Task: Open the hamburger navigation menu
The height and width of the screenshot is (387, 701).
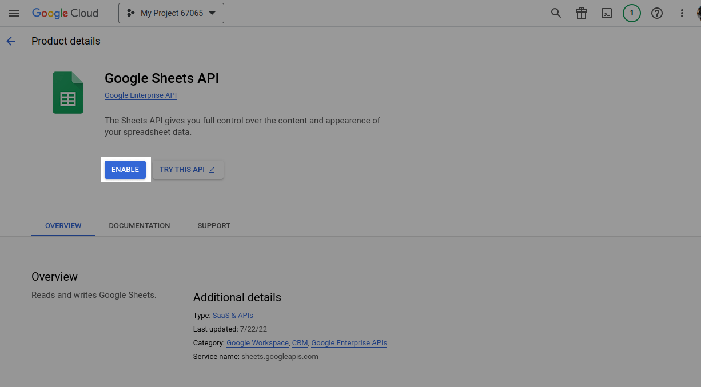Action: 14,13
